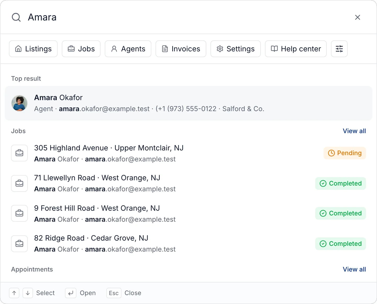Image resolution: width=377 pixels, height=304 pixels.
Task: Click the up arrow key hint
Action: pyautogui.click(x=14, y=293)
